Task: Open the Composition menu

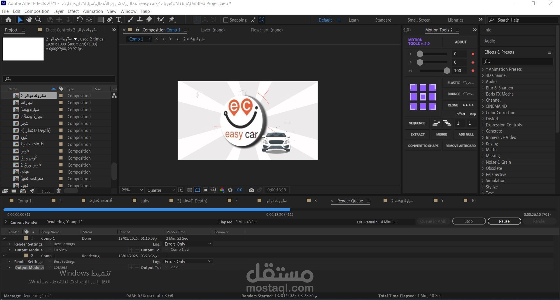Action: (x=37, y=11)
